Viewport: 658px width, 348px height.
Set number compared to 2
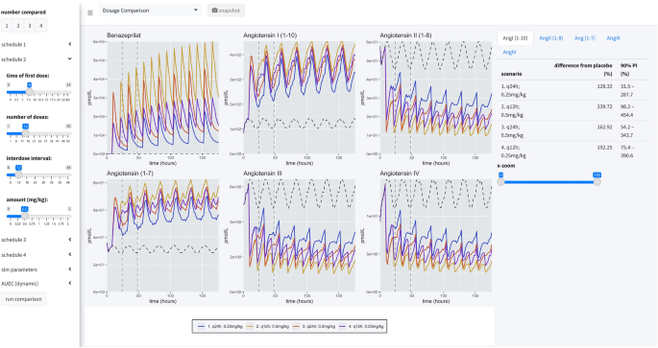point(18,26)
